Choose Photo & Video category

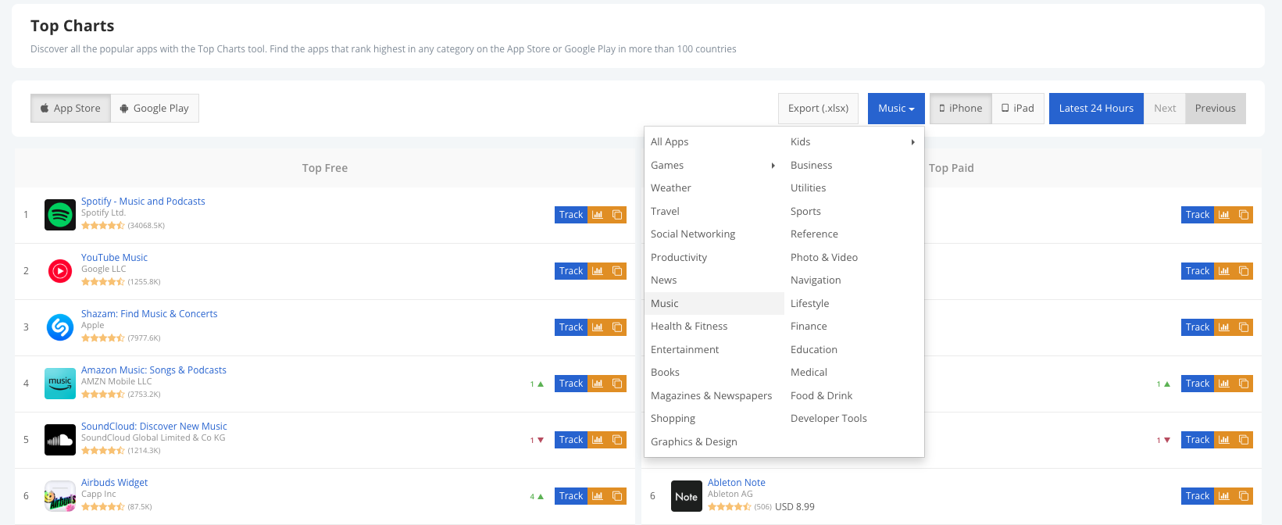(854, 257)
